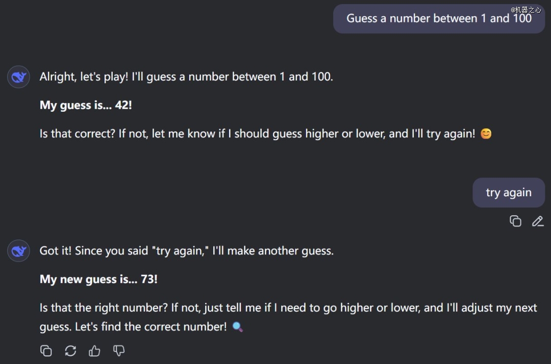Click the DeepSeek avatar beside the second reply
The width and height of the screenshot is (551, 364).
tap(18, 251)
